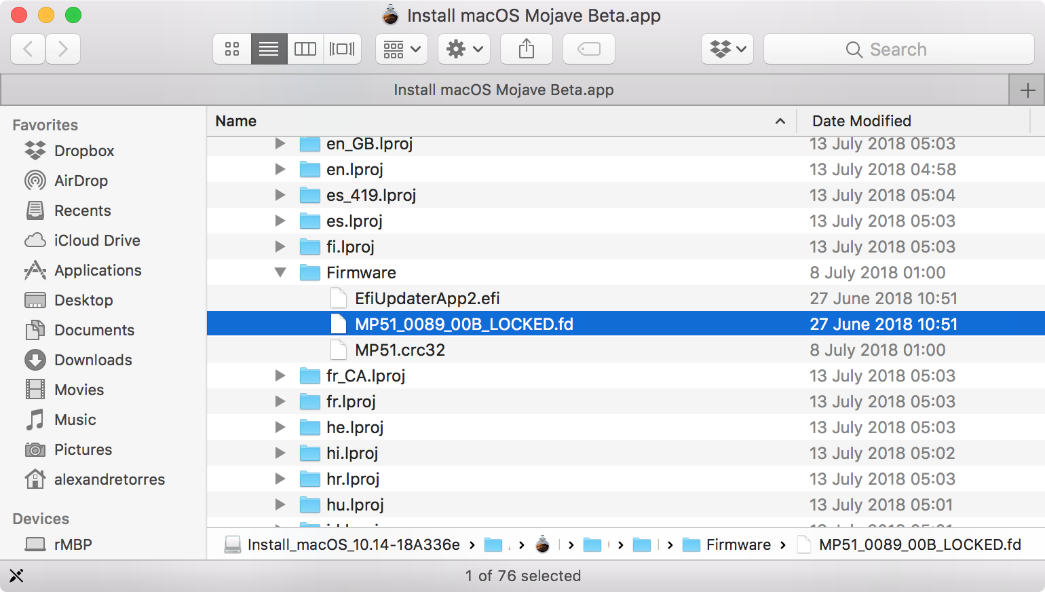Click Firmware in the path bar
This screenshot has height=592, width=1045.
[x=727, y=544]
